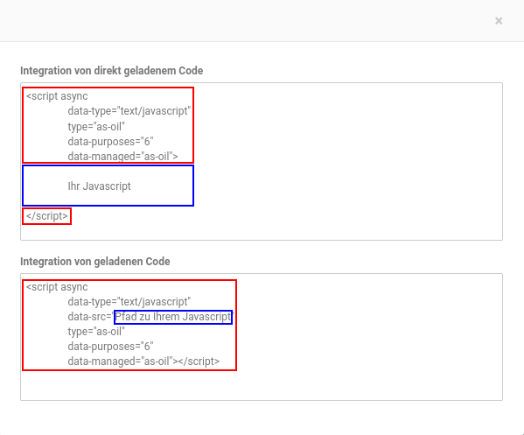Click 'data-type="text/javascript"' in first code box

pyautogui.click(x=129, y=111)
